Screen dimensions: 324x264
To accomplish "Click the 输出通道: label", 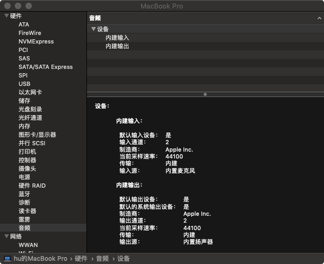I will coord(133,221).
